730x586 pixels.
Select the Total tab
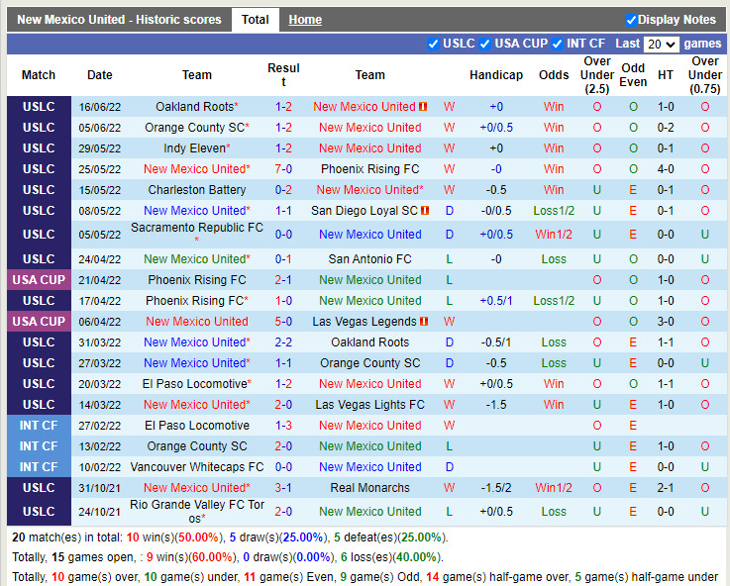point(255,20)
